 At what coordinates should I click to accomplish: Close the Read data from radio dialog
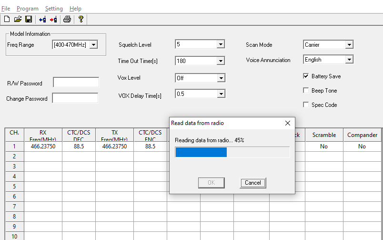[x=288, y=123]
